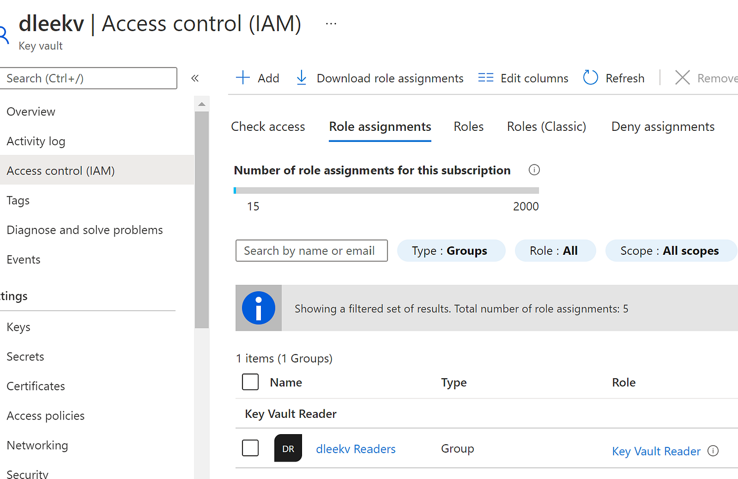Viewport: 738px width, 479px height.
Task: Click info icon next to Key Vault Reader role
Action: [x=713, y=451]
